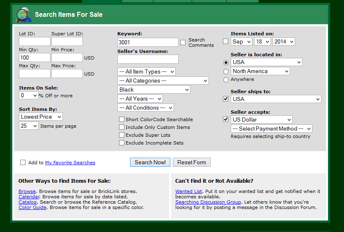
Task: Select the North America region radio button
Action: (x=226, y=71)
